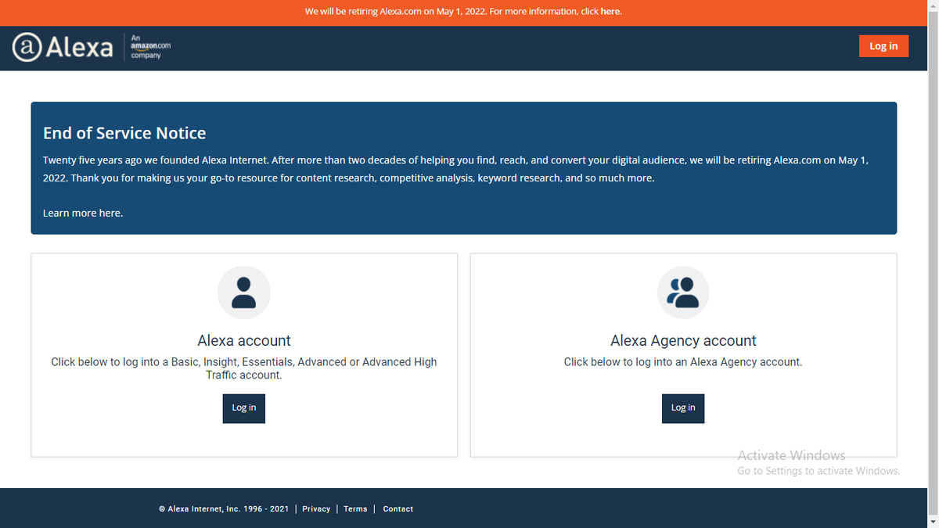Click the scrollbar down arrow
Viewport: 939px width, 528px height.
coord(933,521)
